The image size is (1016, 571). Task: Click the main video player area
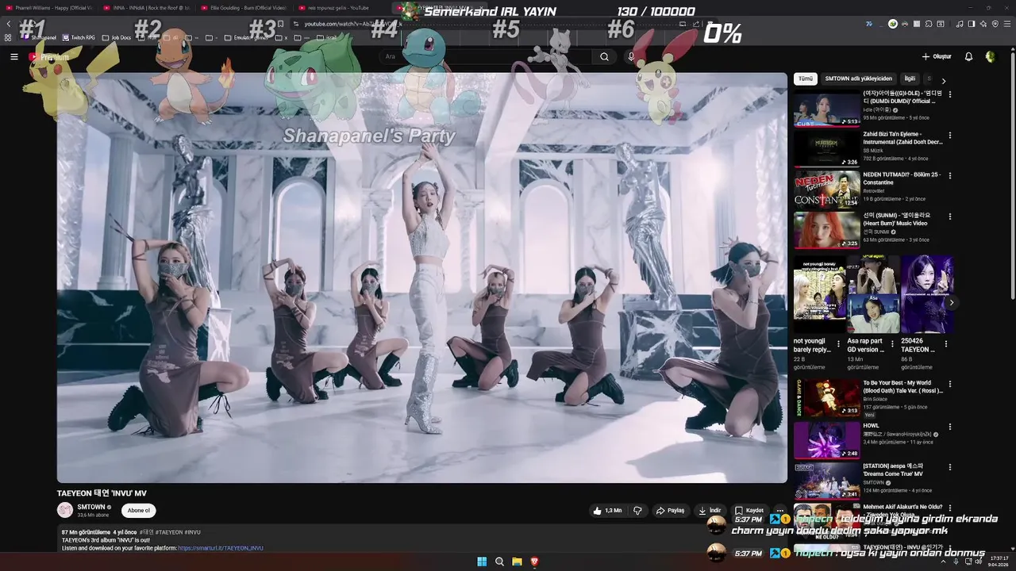pos(421,278)
